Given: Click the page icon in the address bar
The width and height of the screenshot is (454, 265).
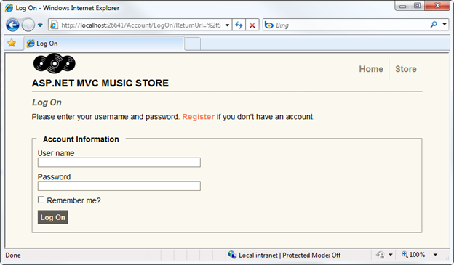Looking at the screenshot, I should coord(54,25).
